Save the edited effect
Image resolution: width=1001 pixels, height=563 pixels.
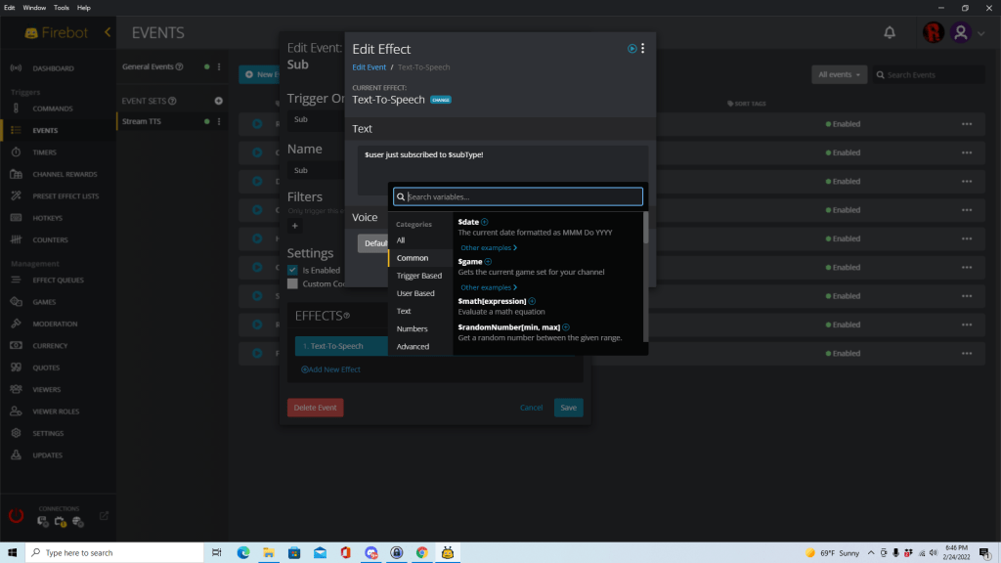coord(568,408)
